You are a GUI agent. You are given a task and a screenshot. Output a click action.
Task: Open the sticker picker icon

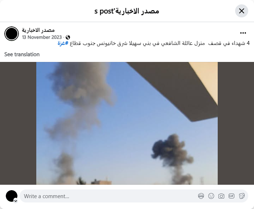coord(242,196)
